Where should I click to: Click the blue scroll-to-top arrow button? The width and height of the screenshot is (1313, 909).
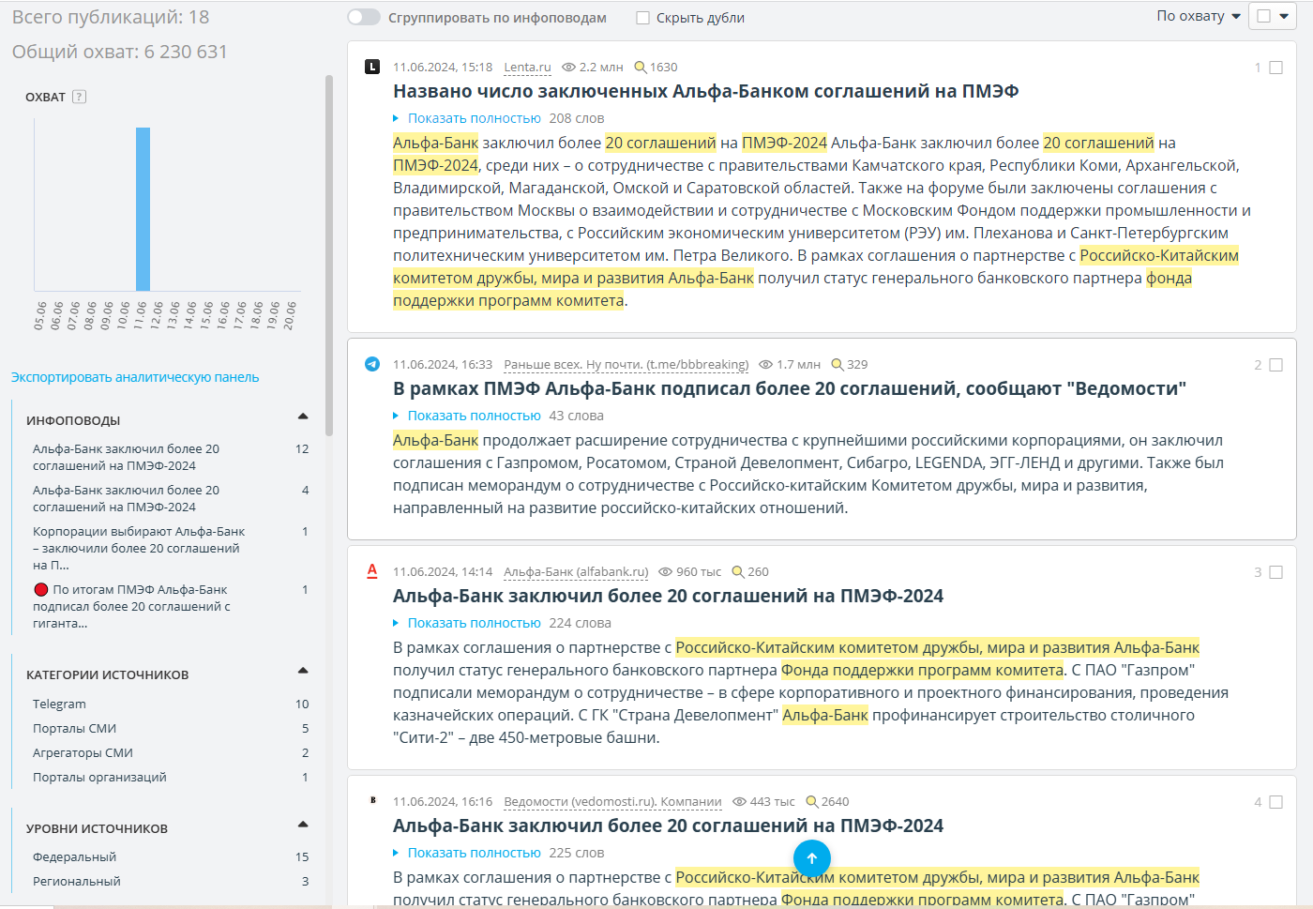pos(811,857)
